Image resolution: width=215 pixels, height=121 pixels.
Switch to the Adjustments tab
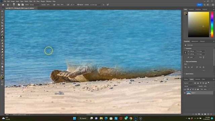pos(195,41)
